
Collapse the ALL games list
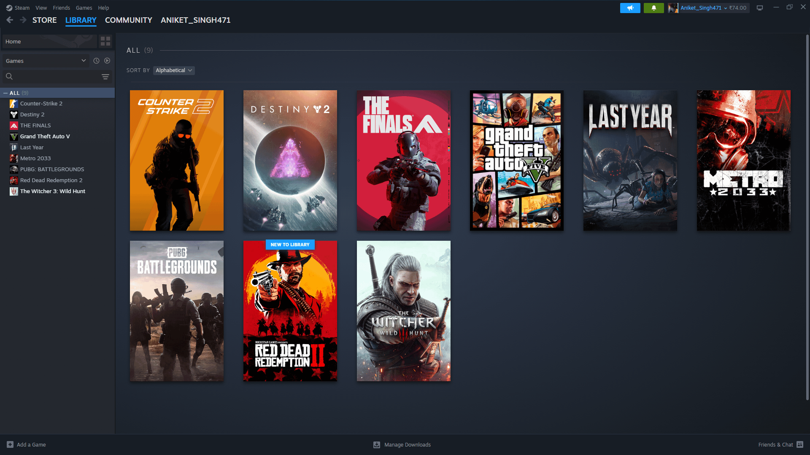[x=5, y=93]
